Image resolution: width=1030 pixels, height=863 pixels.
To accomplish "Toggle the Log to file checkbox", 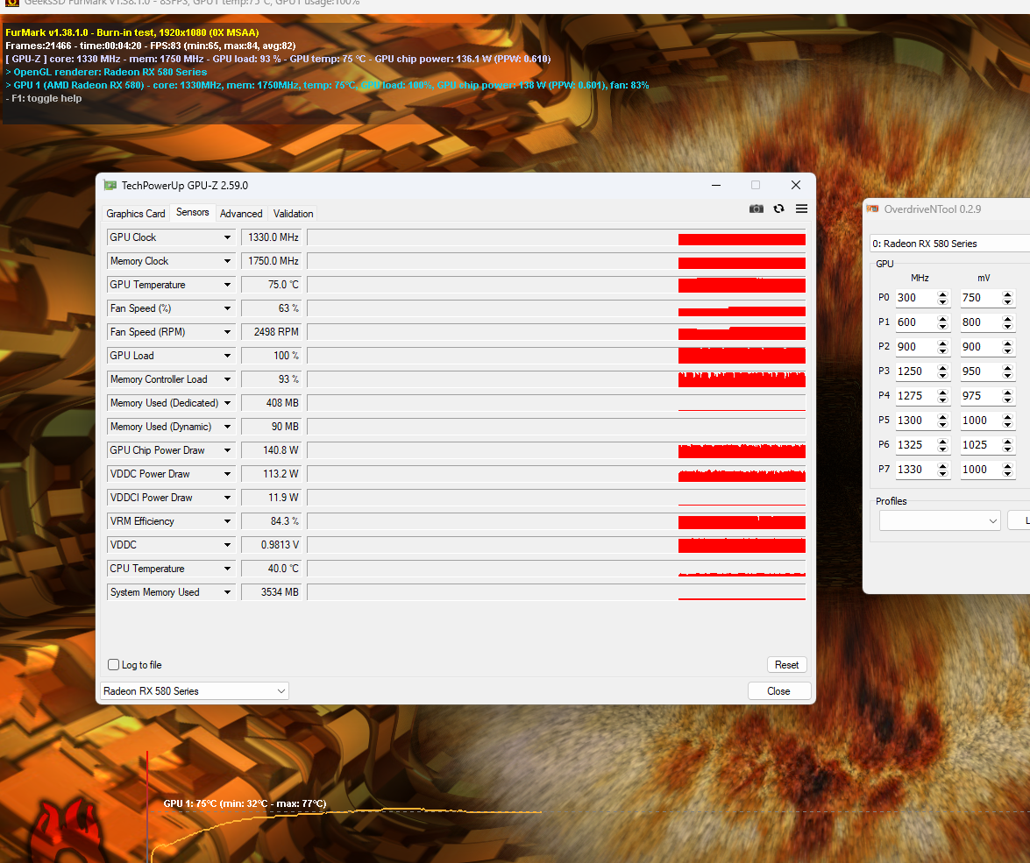I will 114,665.
